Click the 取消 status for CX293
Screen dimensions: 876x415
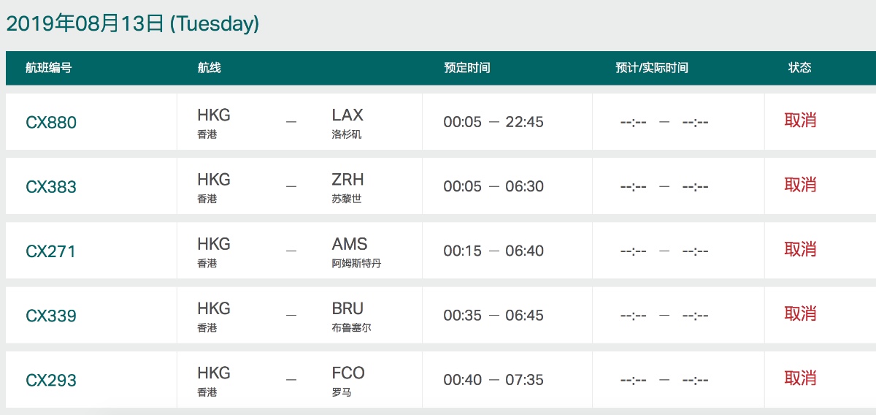[801, 378]
